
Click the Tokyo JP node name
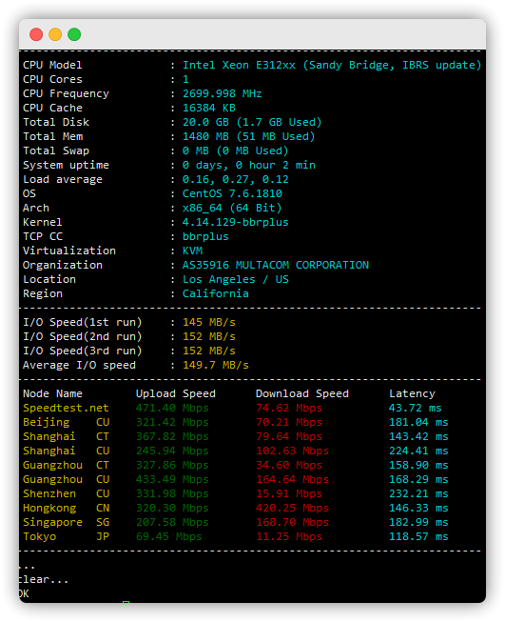pos(67,536)
